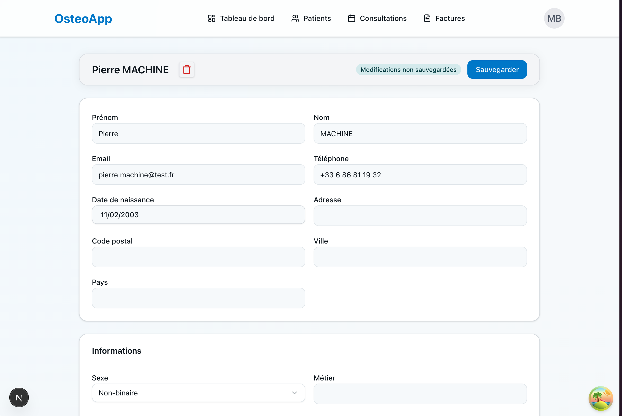
Task: Click the Prénom field containing Pierre
Action: [x=198, y=133]
